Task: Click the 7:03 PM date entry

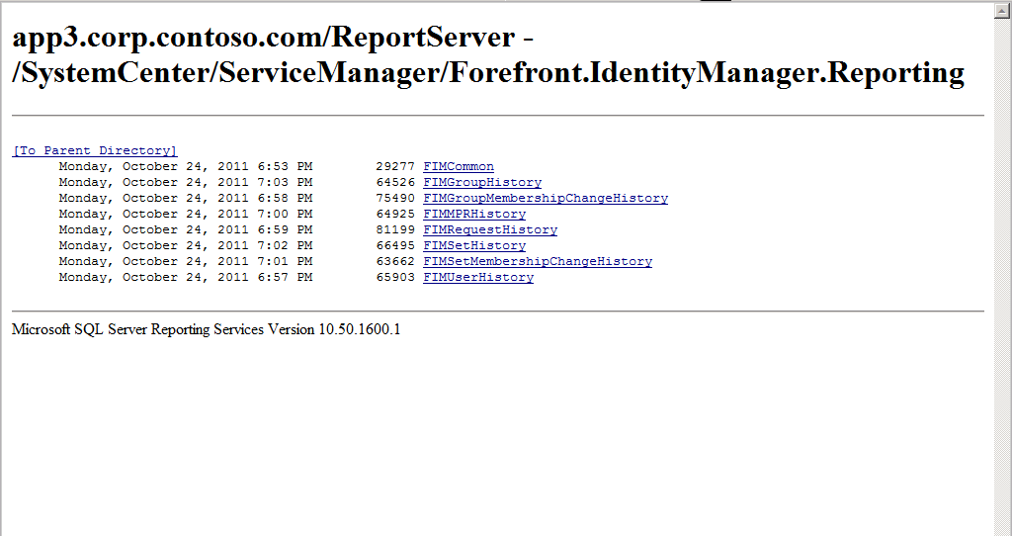Action: click(186, 182)
